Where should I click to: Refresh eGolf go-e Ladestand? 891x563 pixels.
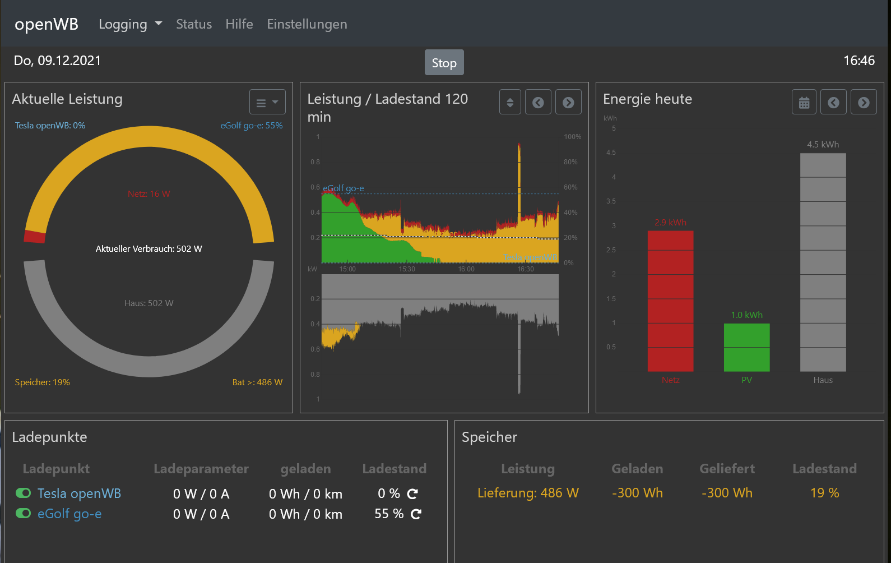click(x=416, y=514)
